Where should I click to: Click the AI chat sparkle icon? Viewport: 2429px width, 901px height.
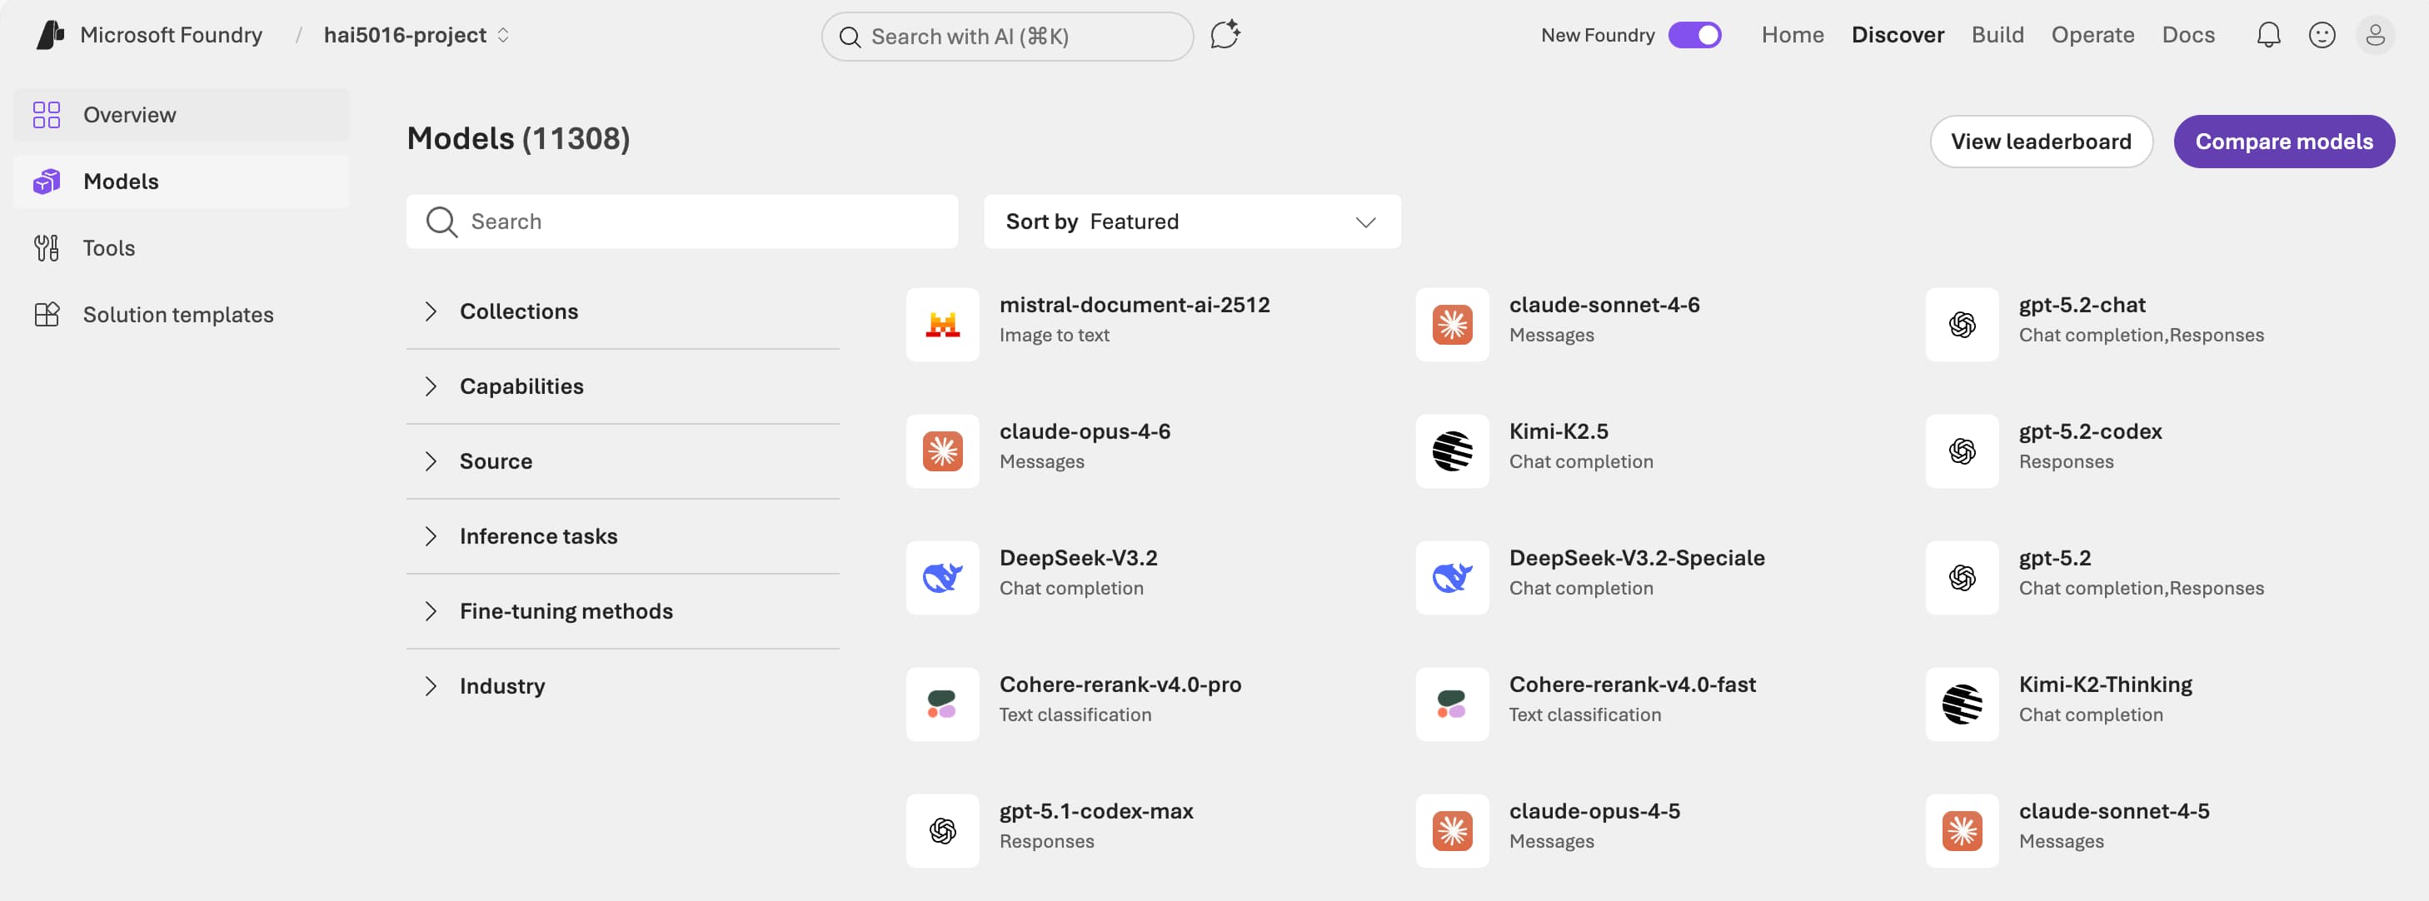pyautogui.click(x=1224, y=35)
